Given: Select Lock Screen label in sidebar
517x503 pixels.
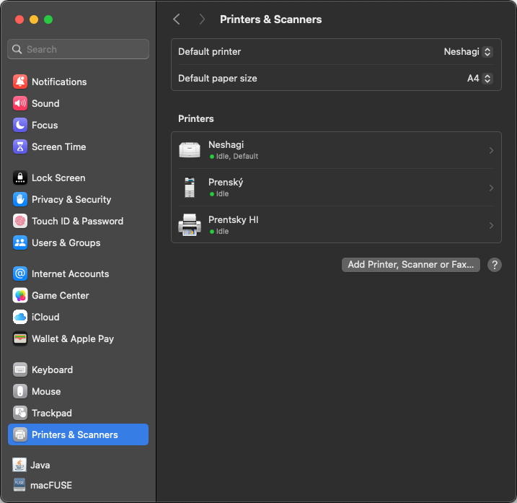Looking at the screenshot, I should 58,178.
